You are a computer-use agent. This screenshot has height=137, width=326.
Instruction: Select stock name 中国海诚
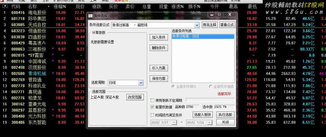tap(37, 62)
